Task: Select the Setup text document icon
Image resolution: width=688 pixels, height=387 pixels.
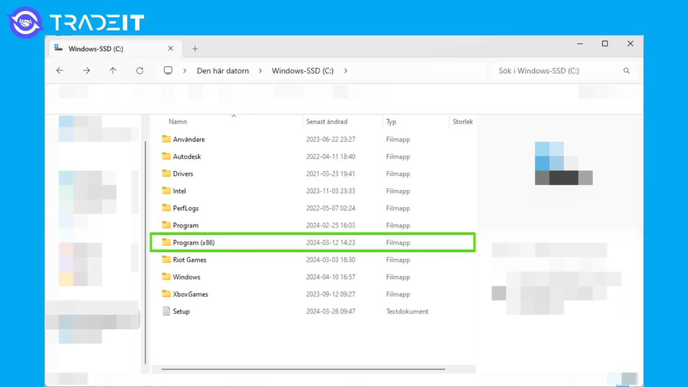Action: coord(166,311)
